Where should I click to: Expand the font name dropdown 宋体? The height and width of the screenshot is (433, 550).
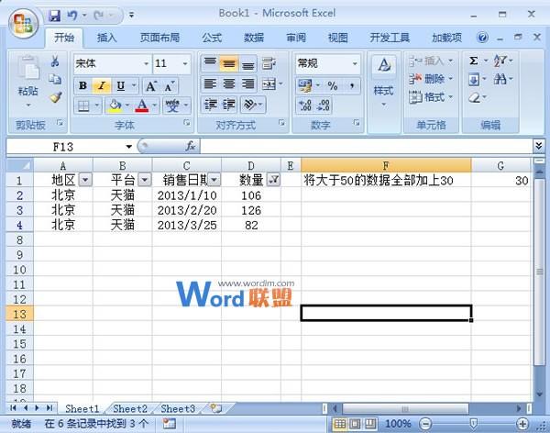(146, 63)
